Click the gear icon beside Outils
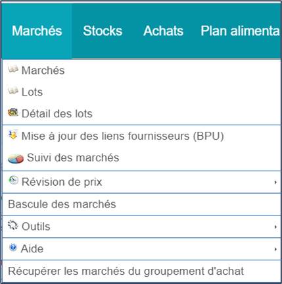This screenshot has height=284, width=282. click(x=13, y=225)
